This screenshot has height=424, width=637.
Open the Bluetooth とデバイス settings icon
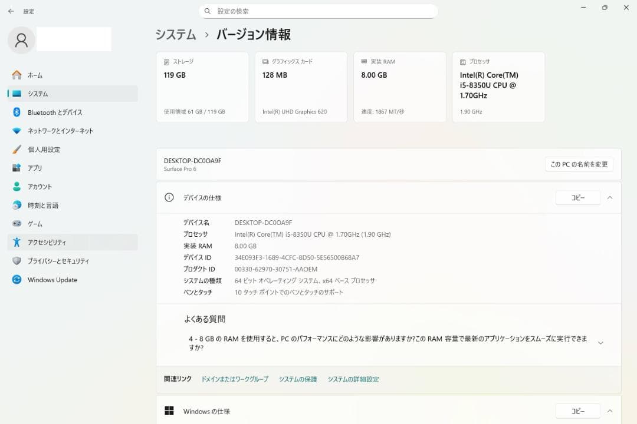(x=18, y=112)
